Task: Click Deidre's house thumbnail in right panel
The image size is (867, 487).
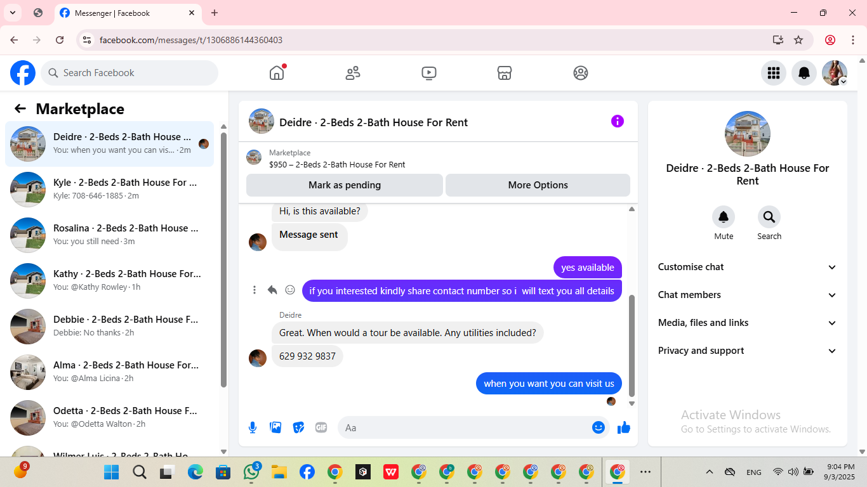Action: (748, 134)
